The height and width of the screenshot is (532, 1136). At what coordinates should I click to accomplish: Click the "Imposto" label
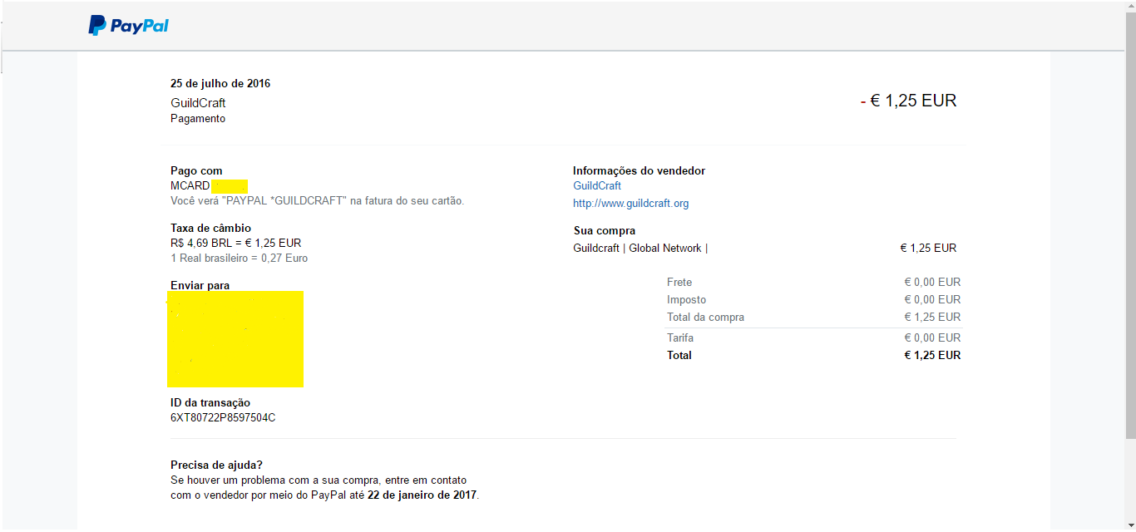(687, 300)
